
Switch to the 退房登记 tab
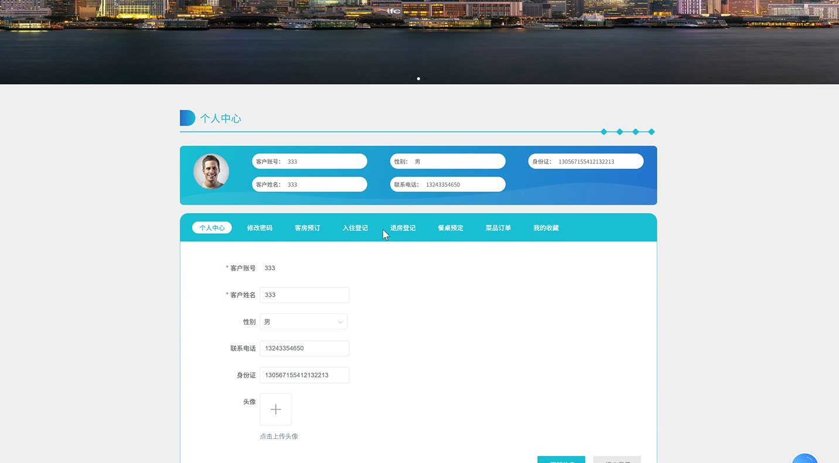pyautogui.click(x=403, y=228)
